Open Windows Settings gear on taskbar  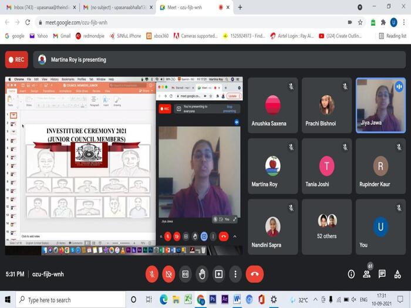(274, 299)
